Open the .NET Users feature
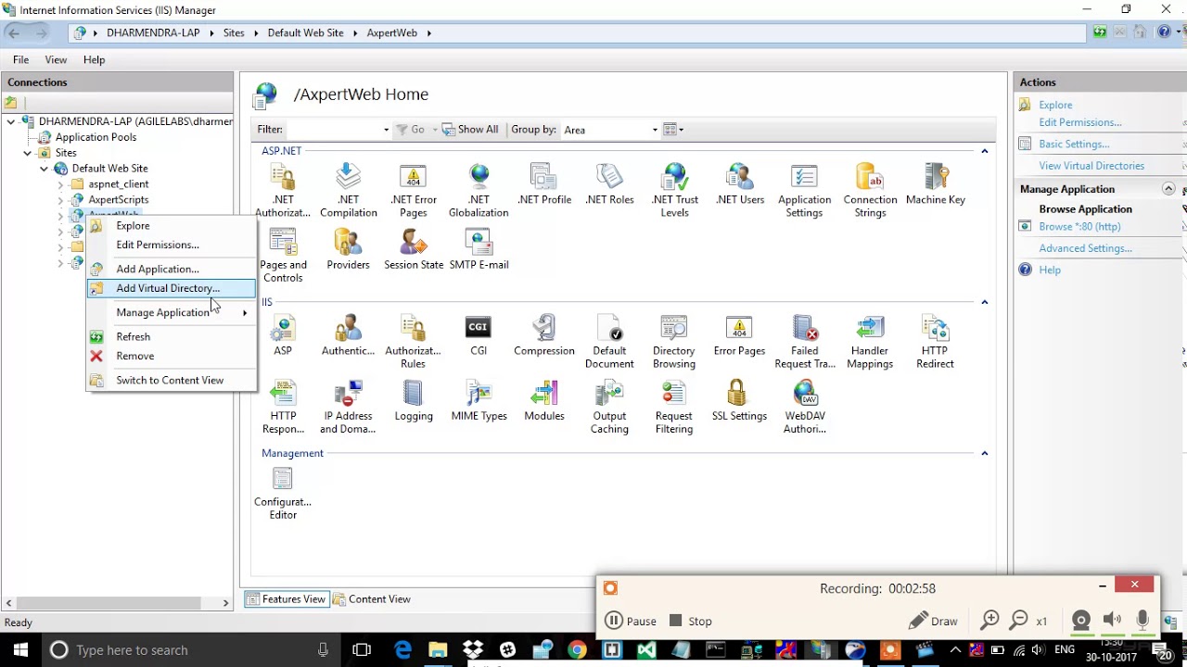This screenshot has height=667, width=1187. coord(740,183)
